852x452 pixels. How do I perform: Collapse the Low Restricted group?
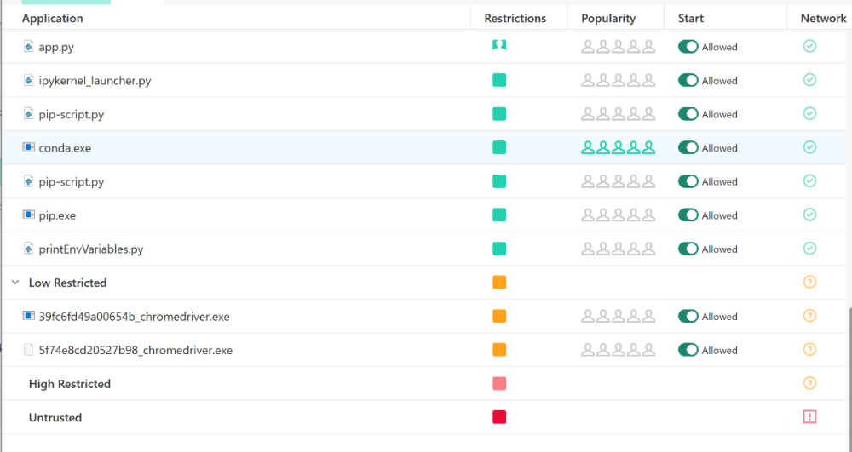tap(15, 283)
